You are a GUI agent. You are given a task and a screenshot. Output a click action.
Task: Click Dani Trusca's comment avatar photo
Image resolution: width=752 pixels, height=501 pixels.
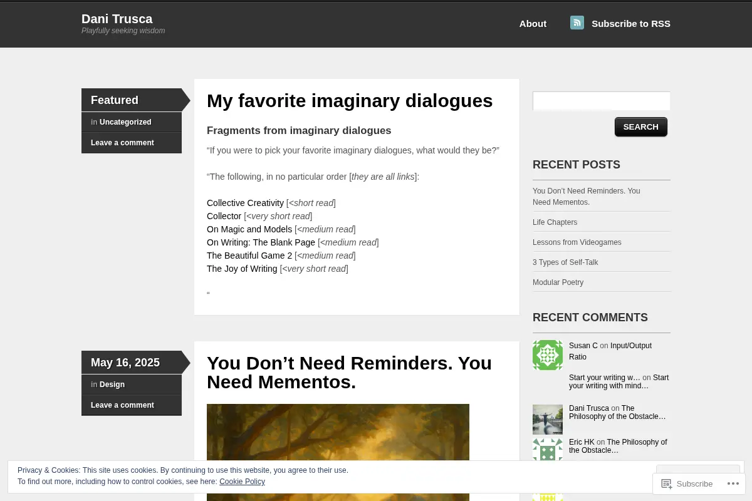(548, 420)
